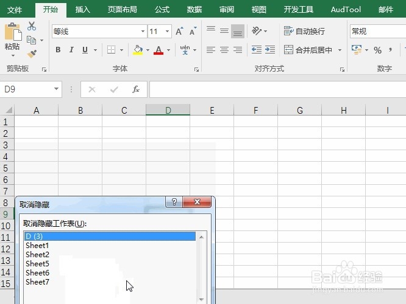Expand the font color dropdown arrow
This screenshot has width=406, height=304.
tap(169, 50)
